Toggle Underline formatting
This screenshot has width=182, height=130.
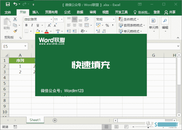pyautogui.click(x=38, y=25)
